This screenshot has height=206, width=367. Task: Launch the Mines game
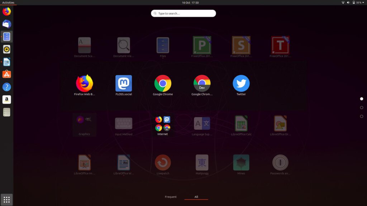pos(241,162)
